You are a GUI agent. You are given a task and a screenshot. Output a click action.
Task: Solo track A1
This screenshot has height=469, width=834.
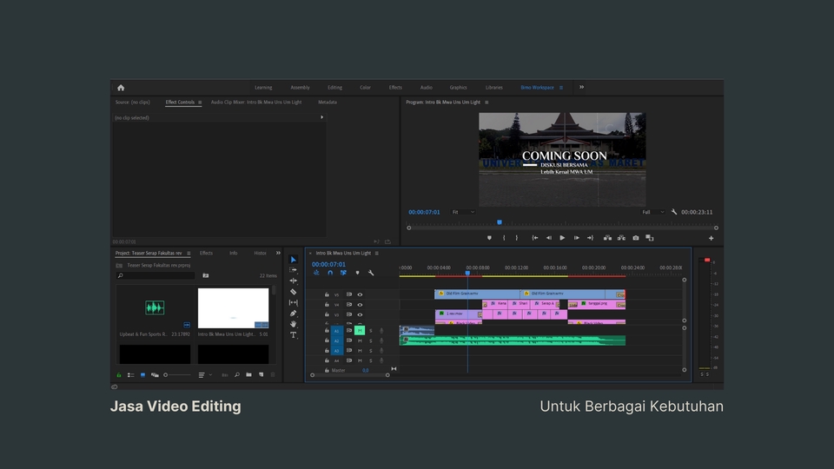point(371,331)
